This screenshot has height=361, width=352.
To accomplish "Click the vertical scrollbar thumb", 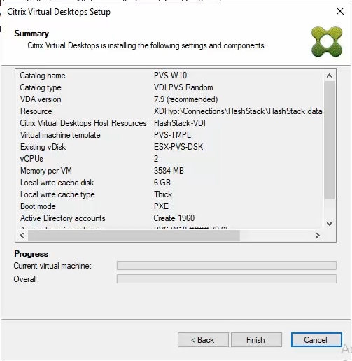I will (x=329, y=140).
